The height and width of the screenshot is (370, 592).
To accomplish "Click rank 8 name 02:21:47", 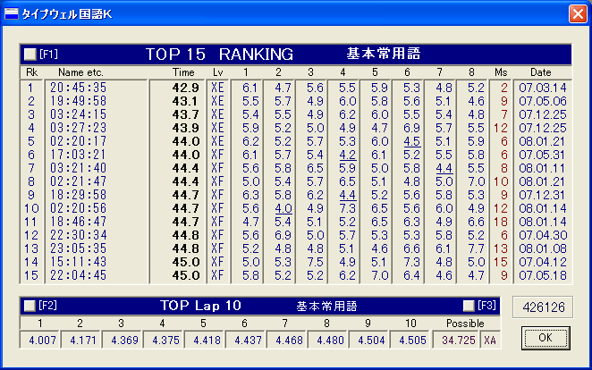I will (x=79, y=181).
